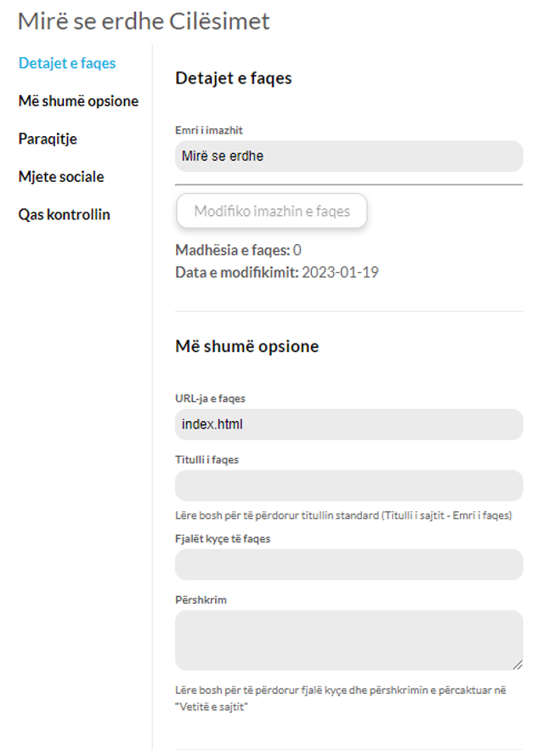Click the Fjalët kyçe të faqes label
This screenshot has height=750, width=544.
click(223, 538)
